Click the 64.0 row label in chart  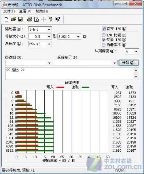(13, 122)
